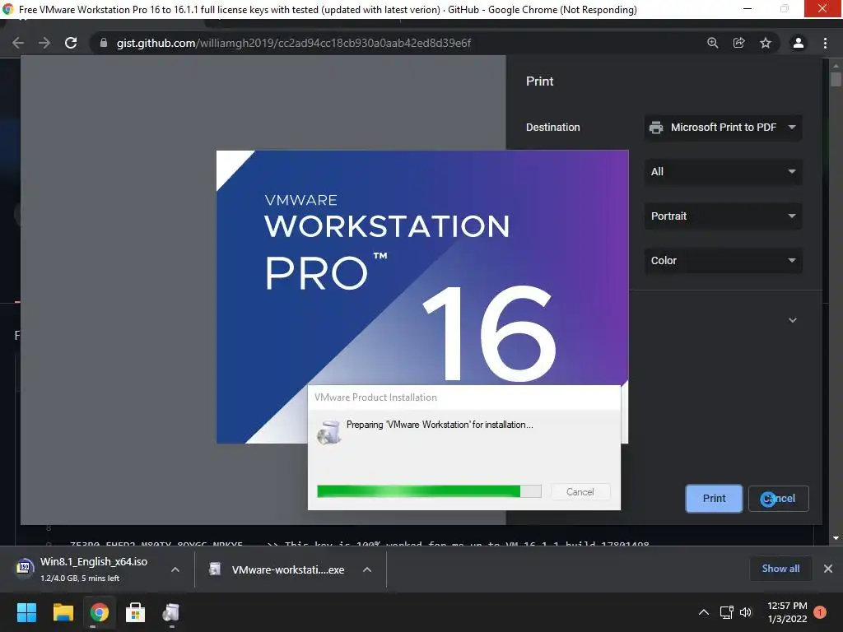The image size is (843, 632).
Task: Click the Chrome taskbar icon
Action: [x=99, y=612]
